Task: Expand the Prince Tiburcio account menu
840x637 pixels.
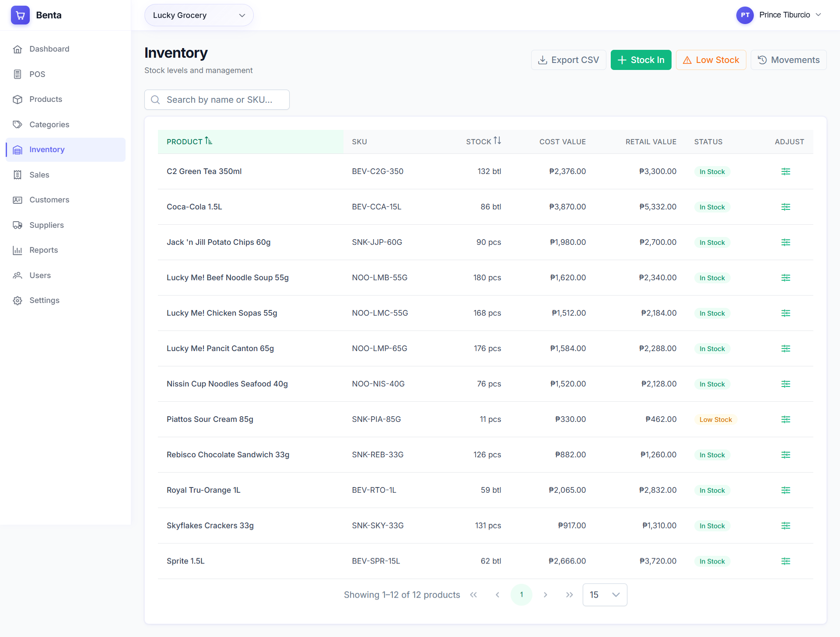Action: coord(780,15)
